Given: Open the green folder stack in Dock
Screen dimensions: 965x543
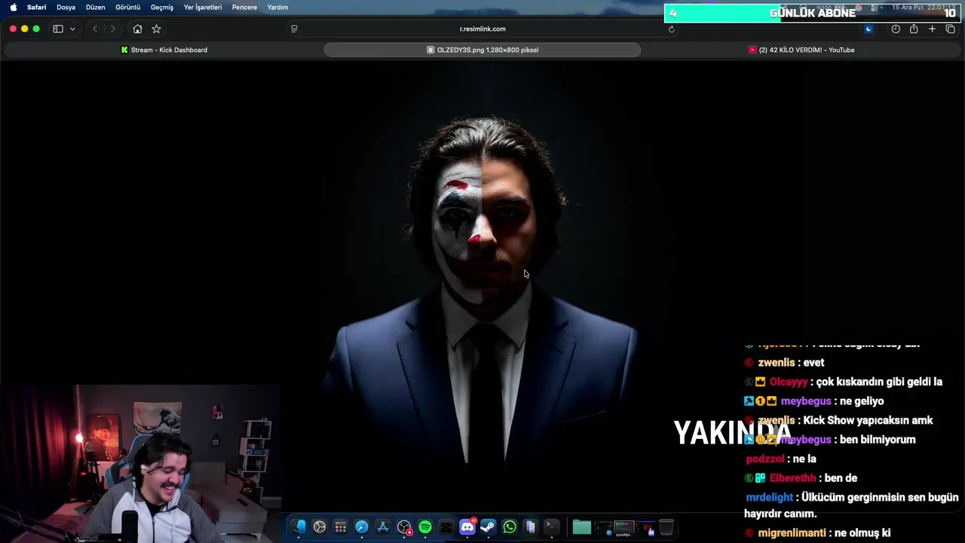Looking at the screenshot, I should pos(582,527).
